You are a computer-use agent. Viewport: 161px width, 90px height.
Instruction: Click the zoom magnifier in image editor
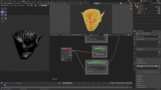[131, 6]
